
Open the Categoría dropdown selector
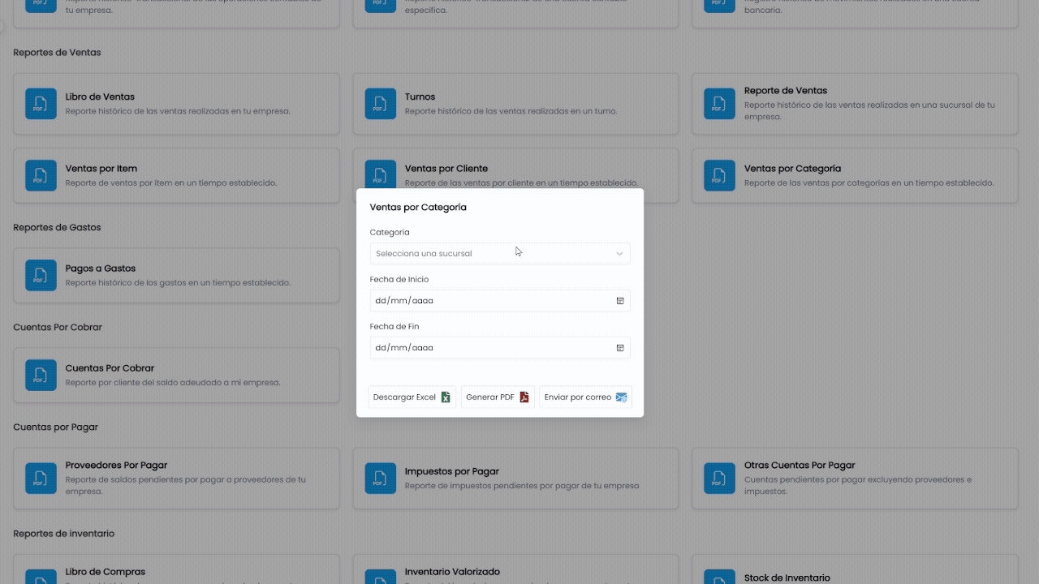click(x=500, y=254)
